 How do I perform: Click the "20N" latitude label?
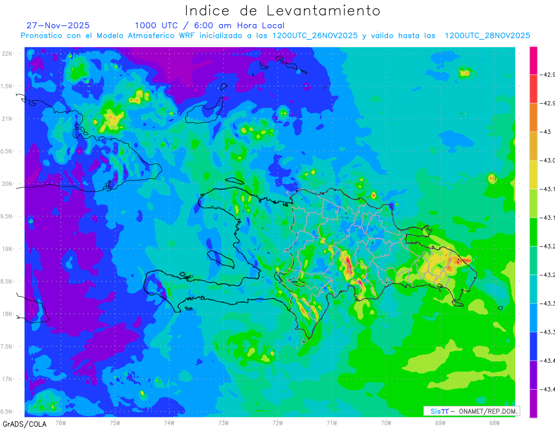[7, 184]
